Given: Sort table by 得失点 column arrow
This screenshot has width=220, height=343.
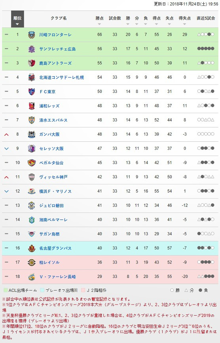Looking at the screenshot, I should pyautogui.click(x=184, y=24).
